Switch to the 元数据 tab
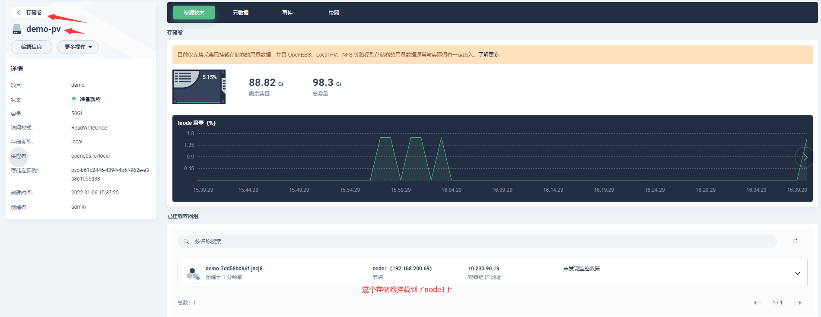 pyautogui.click(x=240, y=13)
